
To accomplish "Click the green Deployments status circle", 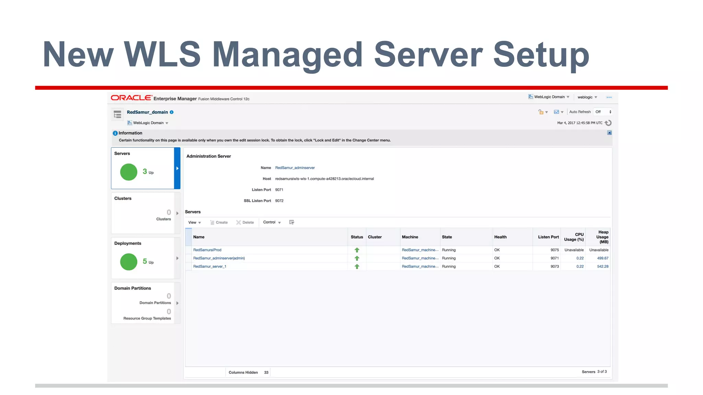I will point(129,262).
